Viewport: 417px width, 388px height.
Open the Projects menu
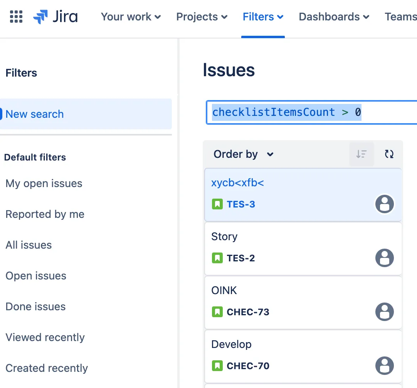click(202, 17)
